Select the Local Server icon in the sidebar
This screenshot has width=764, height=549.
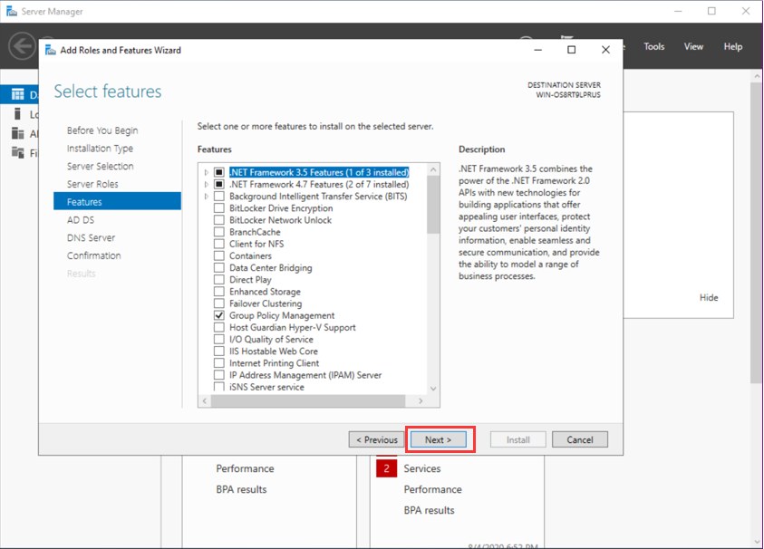pyautogui.click(x=17, y=114)
